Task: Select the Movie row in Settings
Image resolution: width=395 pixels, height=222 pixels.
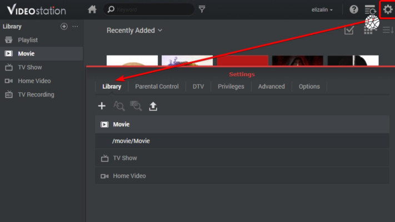Action: coord(242,124)
